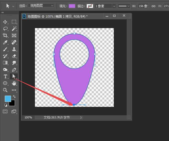
Task: Click the width W input field
Action: [x=144, y=6]
